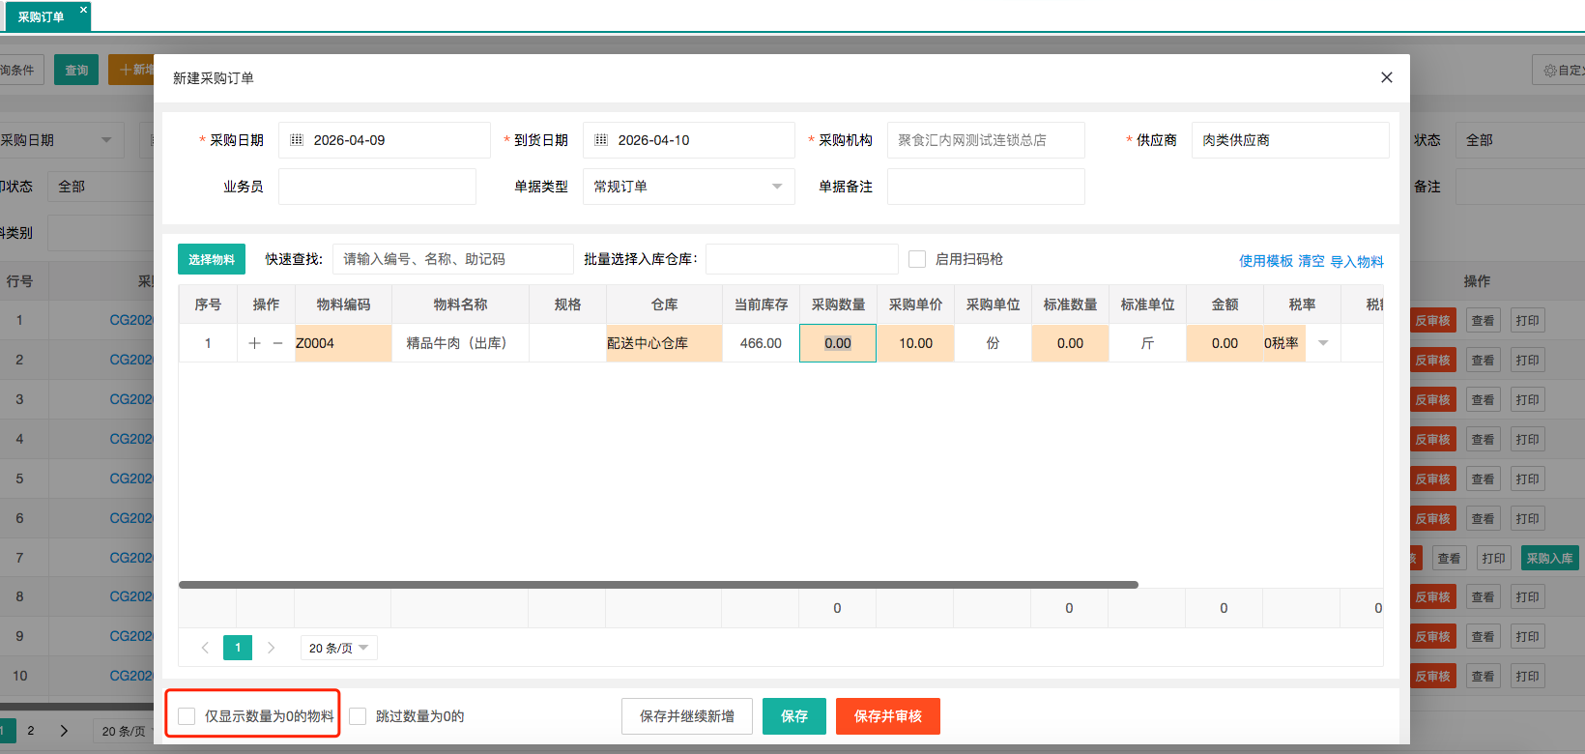Remove row 1 with the minus icon

[278, 343]
